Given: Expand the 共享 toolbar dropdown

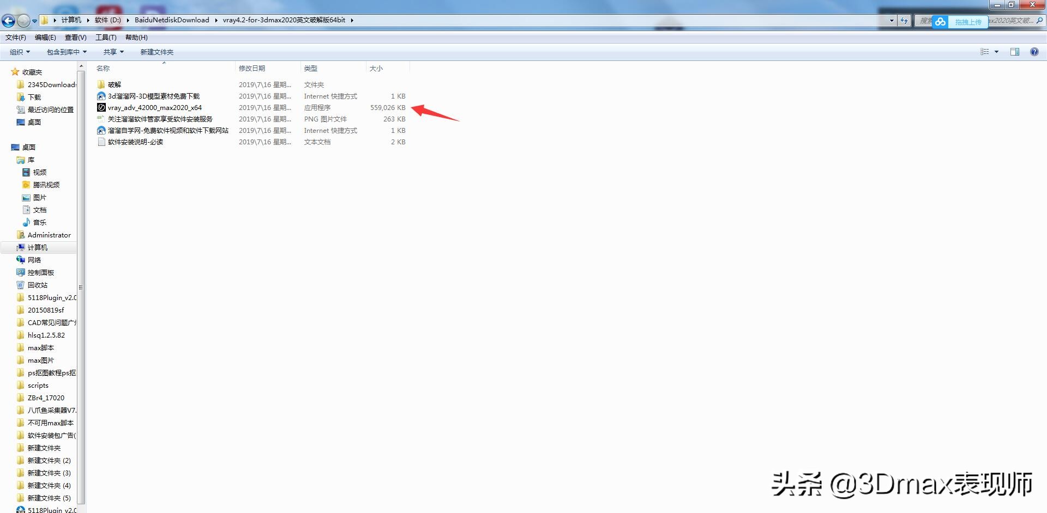Looking at the screenshot, I should [114, 52].
